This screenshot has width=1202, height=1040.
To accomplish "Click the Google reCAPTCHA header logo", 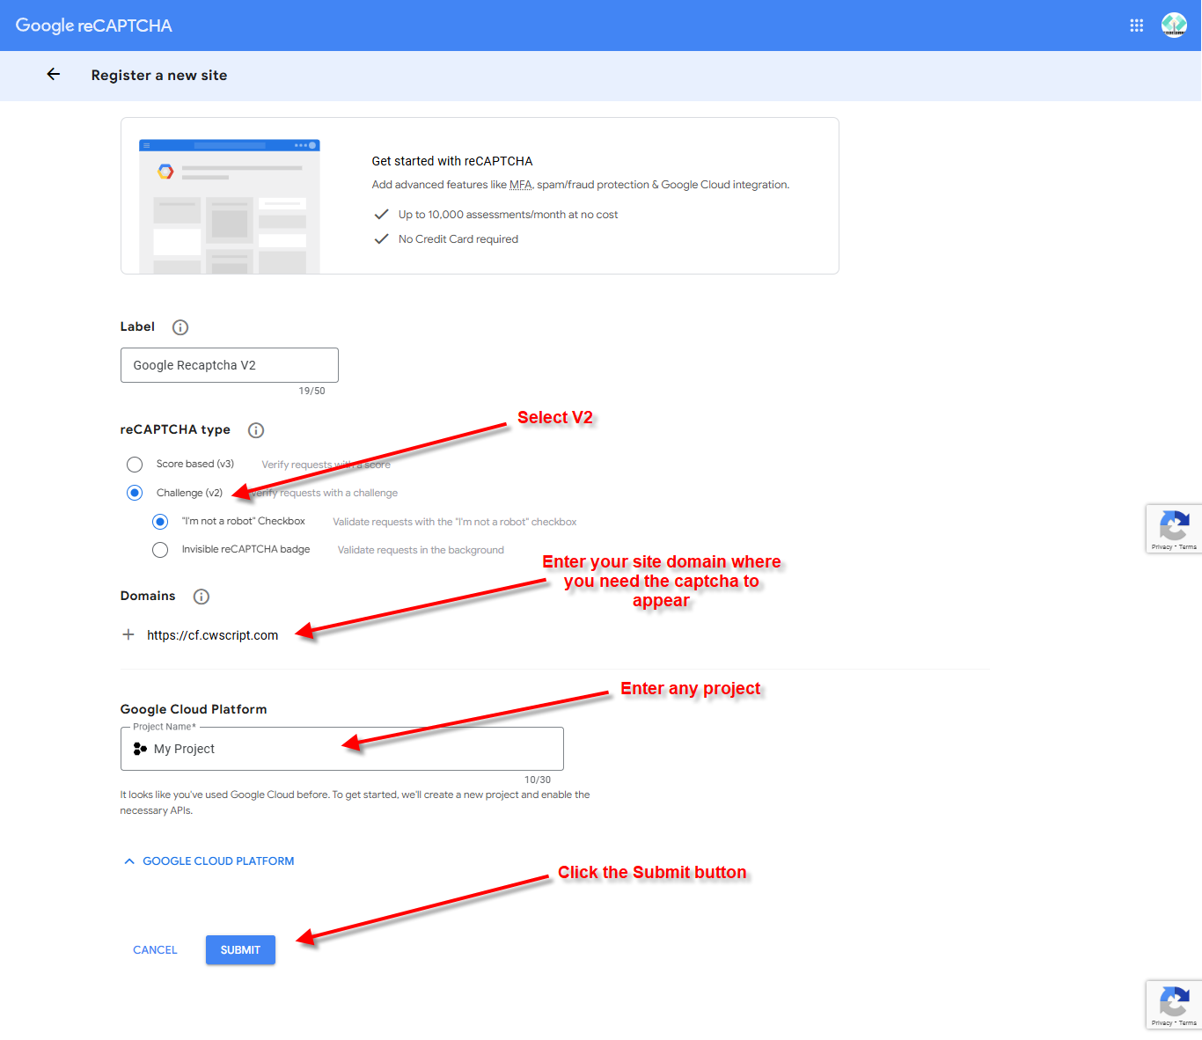I will 94,26.
